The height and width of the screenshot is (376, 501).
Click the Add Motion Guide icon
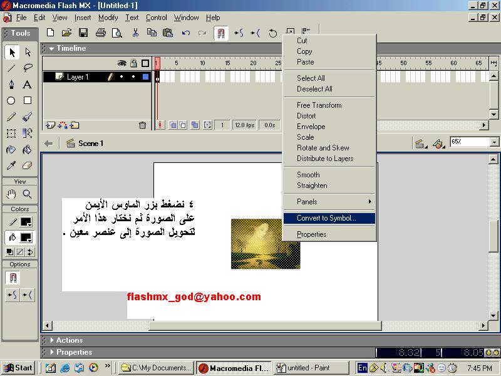pos(63,125)
